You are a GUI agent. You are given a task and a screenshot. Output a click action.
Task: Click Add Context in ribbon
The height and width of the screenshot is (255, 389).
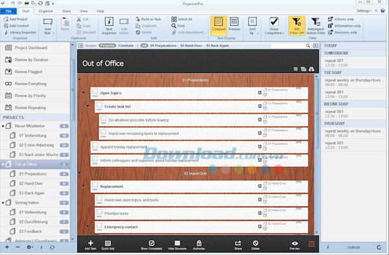(x=16, y=26)
